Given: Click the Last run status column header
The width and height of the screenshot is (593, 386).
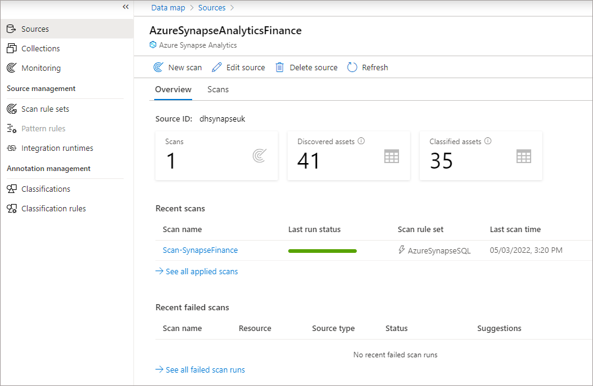Looking at the screenshot, I should [315, 230].
